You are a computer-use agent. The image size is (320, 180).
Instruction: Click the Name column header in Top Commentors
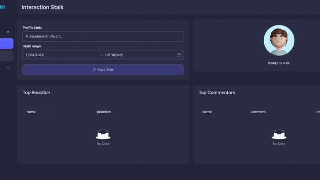207,112
